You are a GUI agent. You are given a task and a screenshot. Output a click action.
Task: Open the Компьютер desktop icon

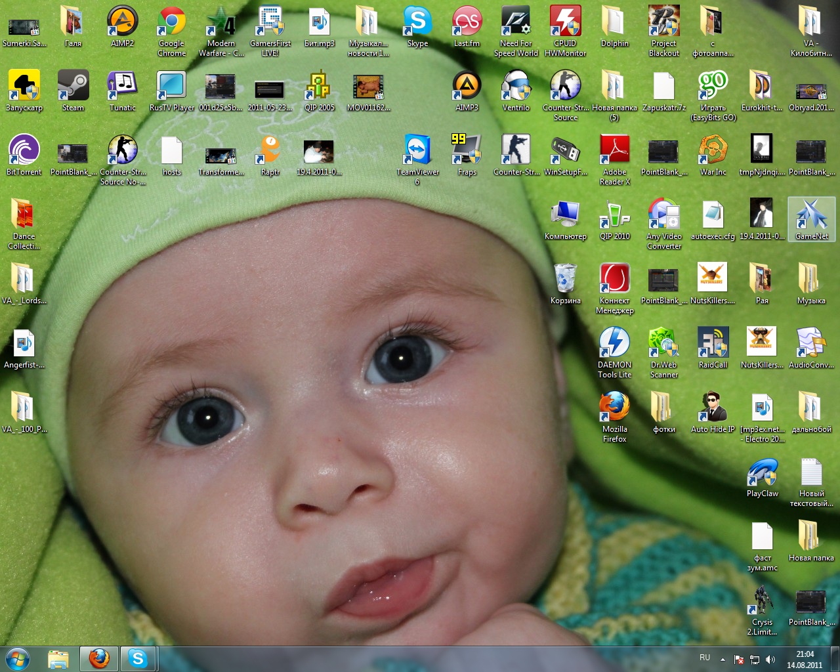[565, 215]
